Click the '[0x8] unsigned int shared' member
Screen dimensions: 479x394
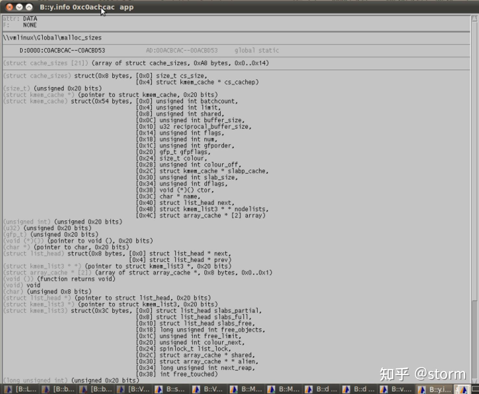click(180, 114)
